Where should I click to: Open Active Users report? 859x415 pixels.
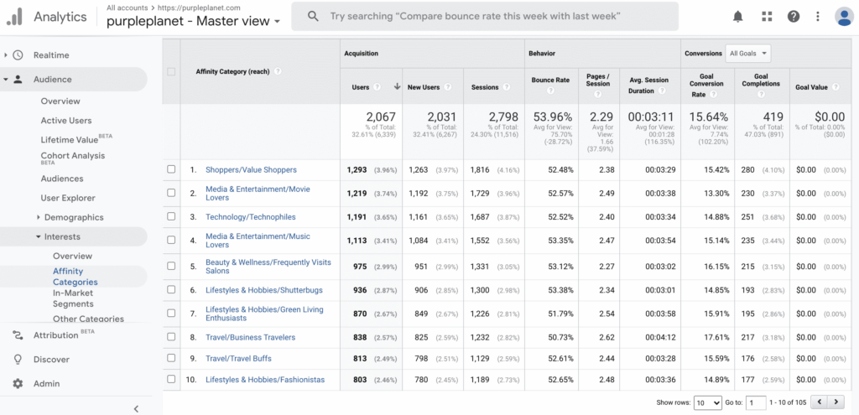pyautogui.click(x=66, y=121)
